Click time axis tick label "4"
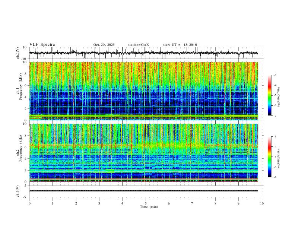The width and height of the screenshot is (295, 228). (122, 203)
